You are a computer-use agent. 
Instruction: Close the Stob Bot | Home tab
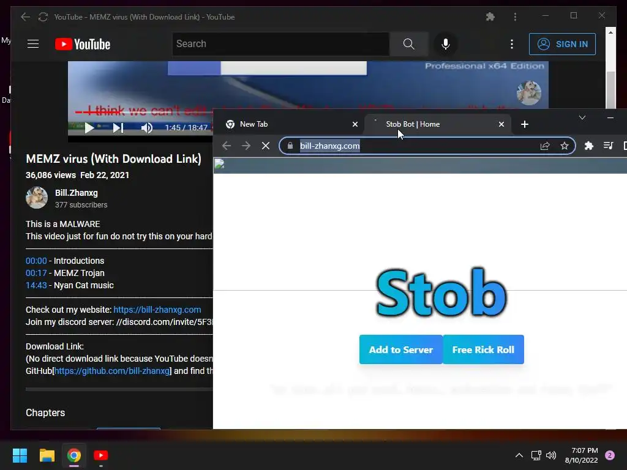[501, 124]
